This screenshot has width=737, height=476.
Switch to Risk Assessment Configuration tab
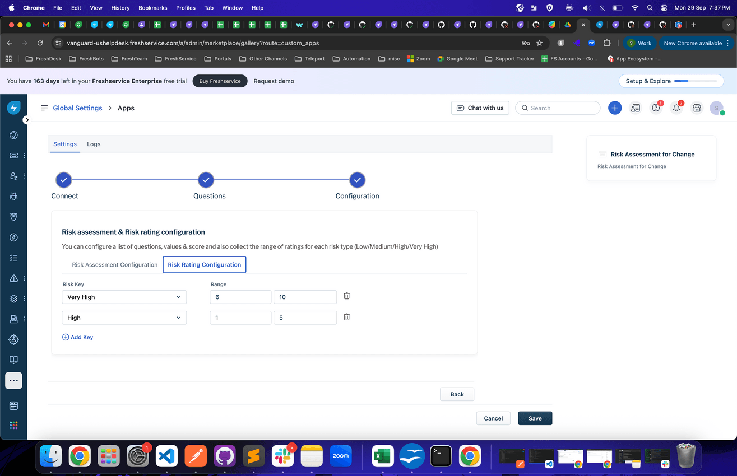click(114, 264)
